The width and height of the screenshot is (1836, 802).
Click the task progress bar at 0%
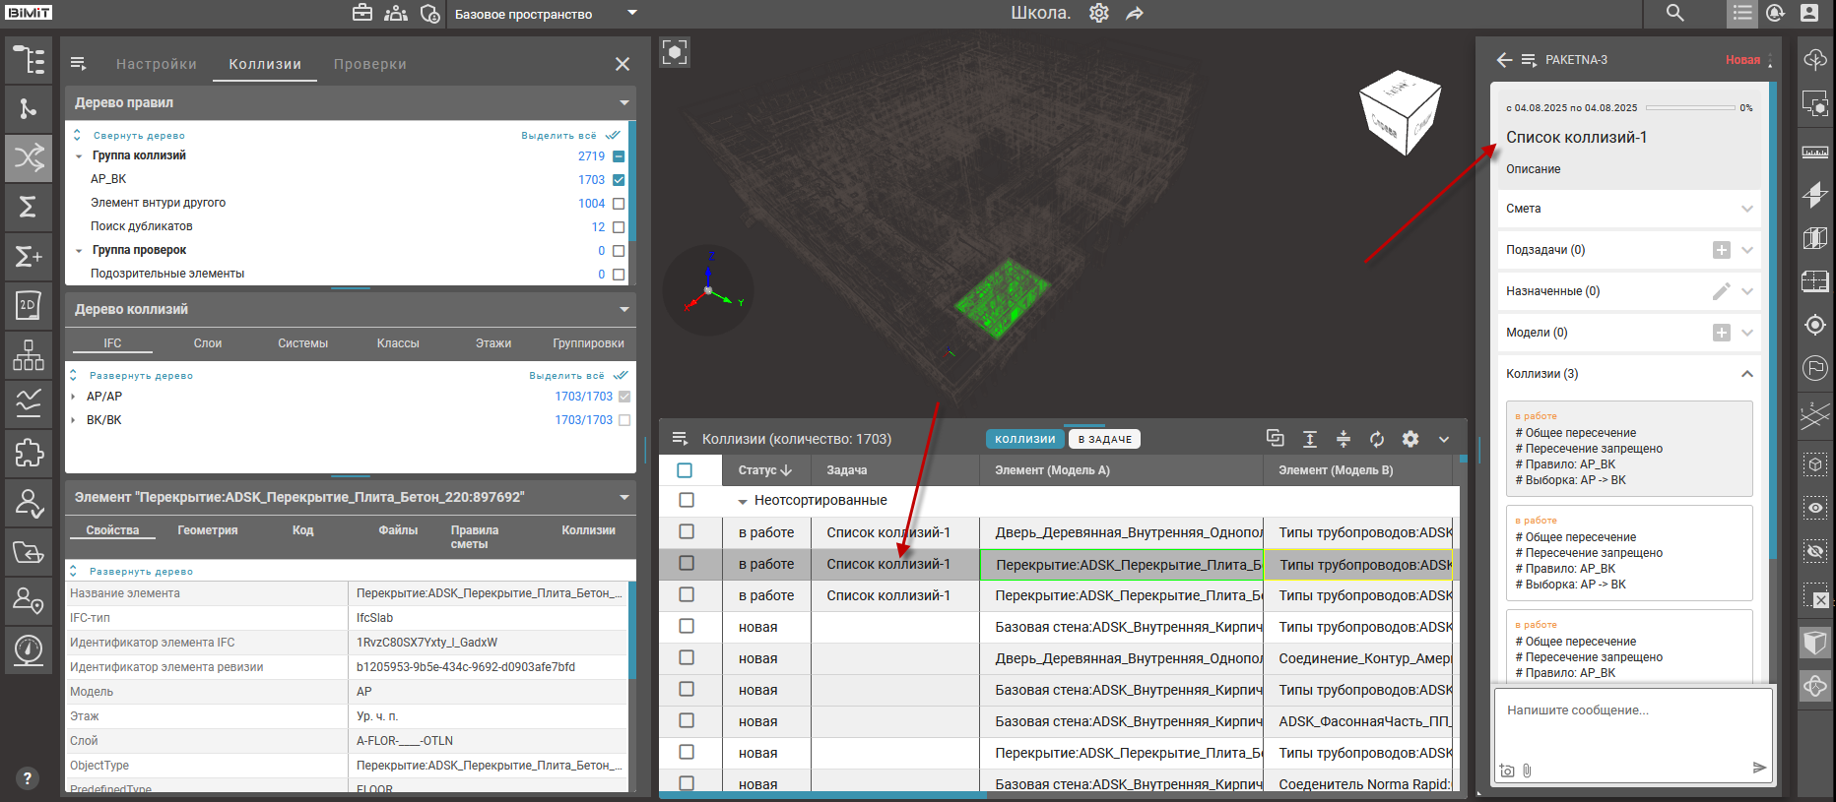tap(1689, 107)
